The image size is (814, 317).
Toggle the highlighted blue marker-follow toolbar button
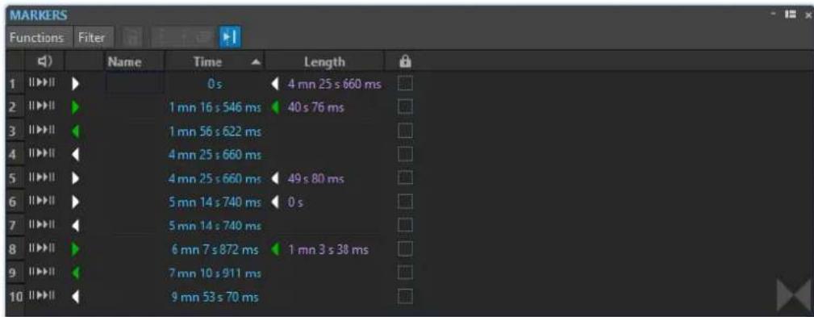click(229, 37)
